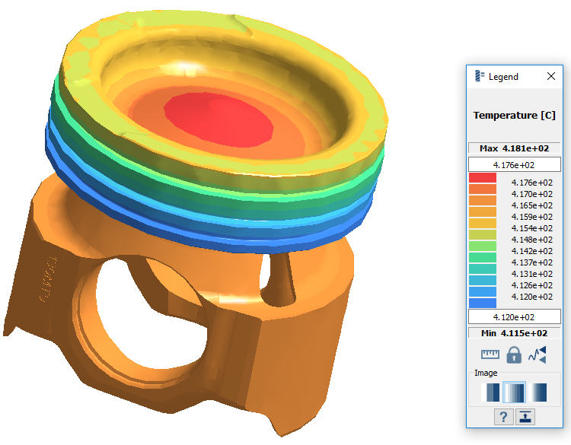This screenshot has width=571, height=445.
Task: Click the ruler scale icon in Legend
Action: 490,354
